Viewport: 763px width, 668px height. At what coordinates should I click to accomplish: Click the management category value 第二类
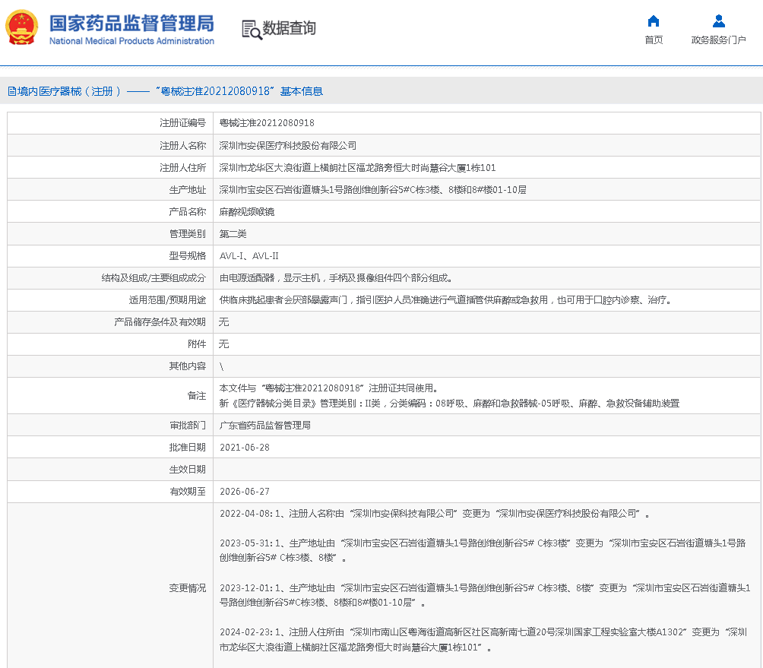coord(233,234)
